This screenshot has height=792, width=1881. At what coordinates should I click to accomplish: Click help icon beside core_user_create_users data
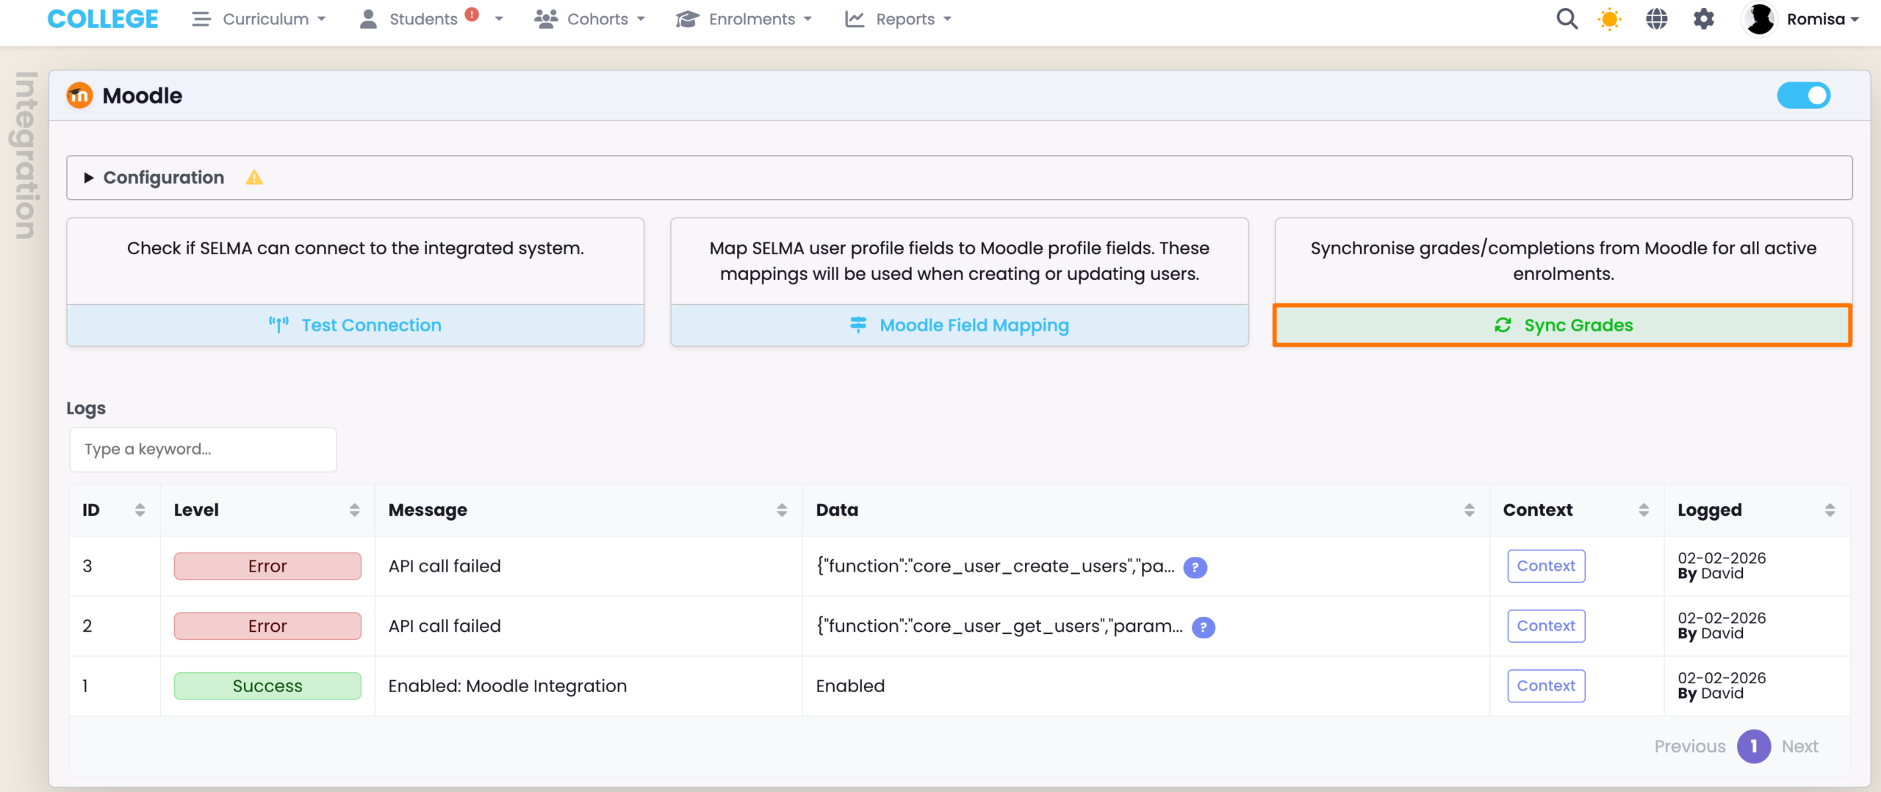pyautogui.click(x=1195, y=567)
